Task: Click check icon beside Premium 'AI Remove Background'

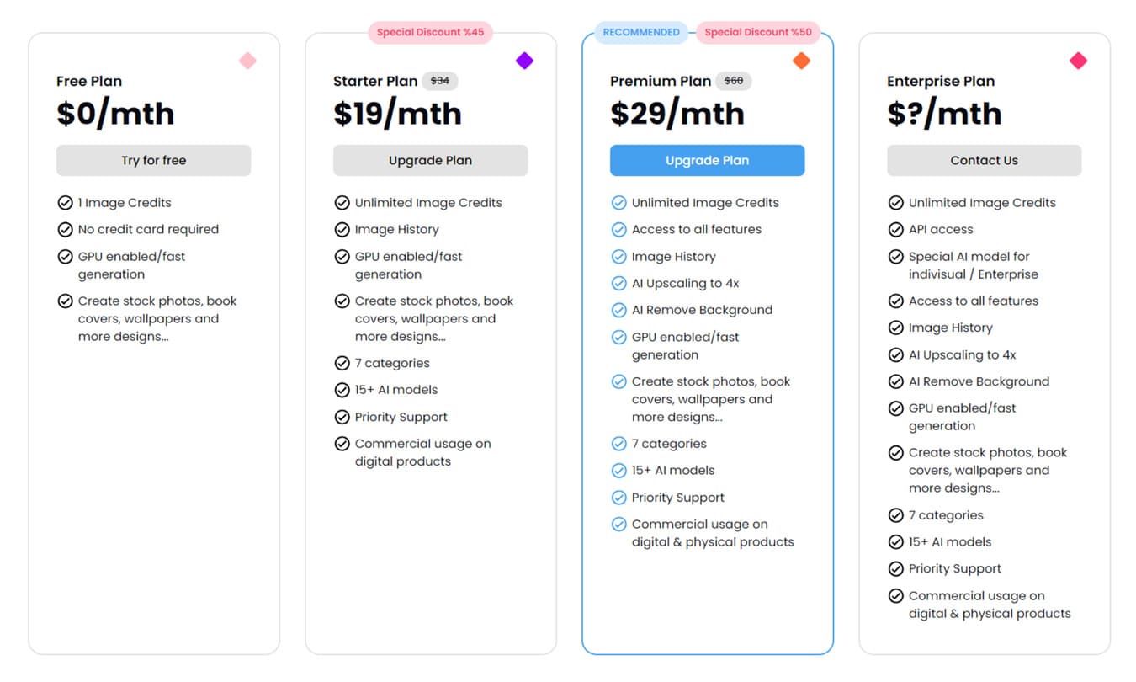Action: click(x=618, y=311)
